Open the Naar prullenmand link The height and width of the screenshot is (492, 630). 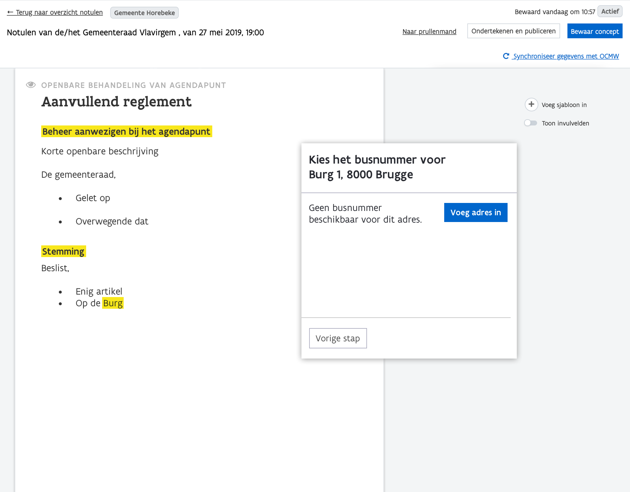pos(429,31)
